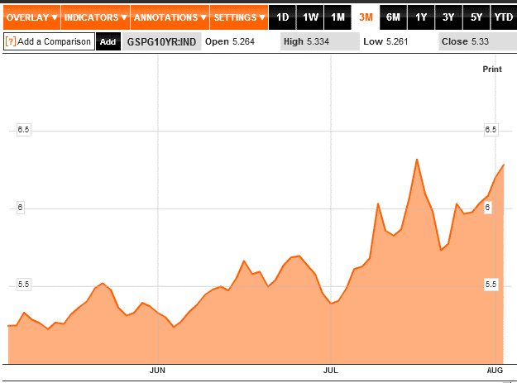The height and width of the screenshot is (383, 517).
Task: View the YTD time range
Action: pyautogui.click(x=502, y=17)
